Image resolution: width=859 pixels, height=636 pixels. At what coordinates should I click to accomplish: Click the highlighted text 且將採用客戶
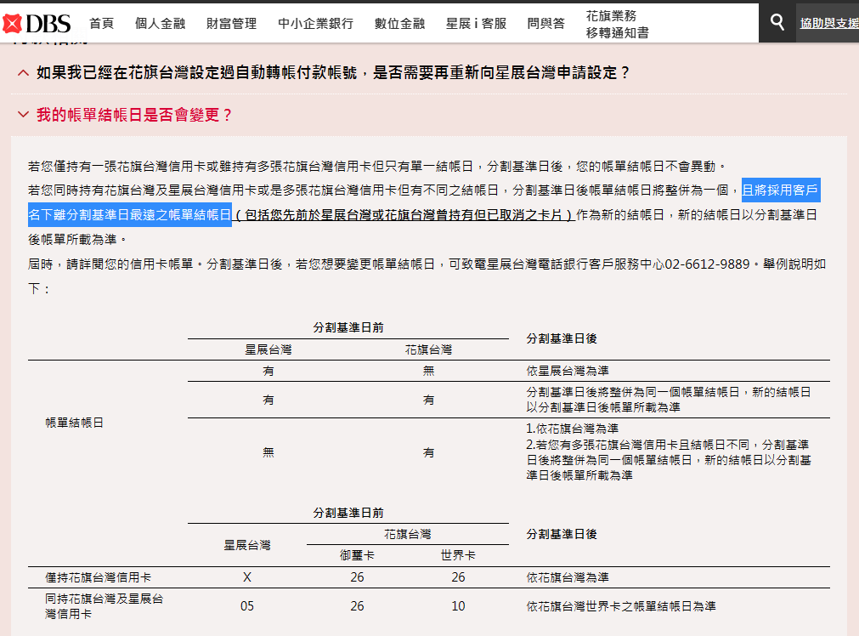click(x=780, y=190)
